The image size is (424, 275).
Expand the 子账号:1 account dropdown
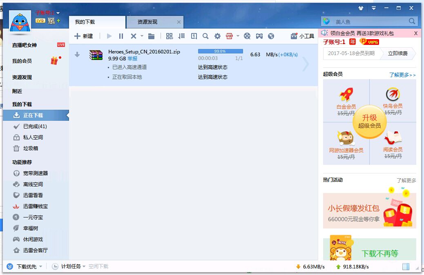click(58, 13)
